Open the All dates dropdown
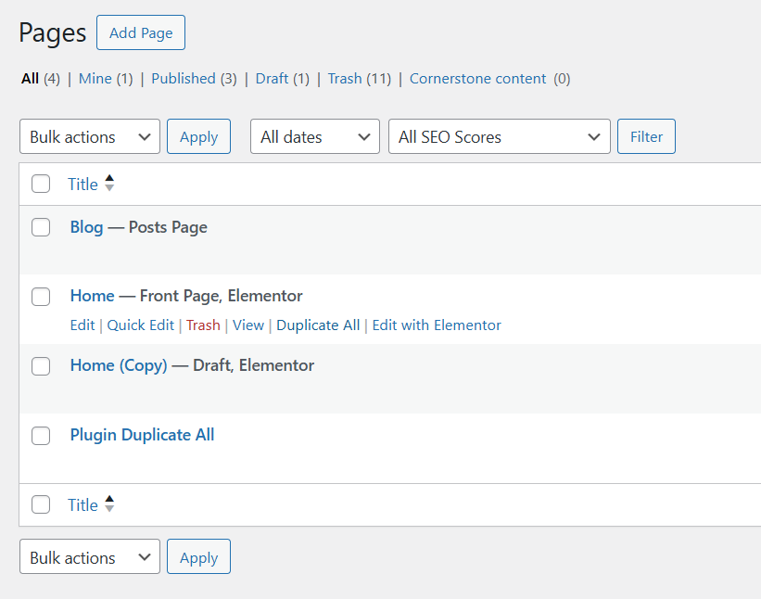The width and height of the screenshot is (761, 599). click(314, 136)
